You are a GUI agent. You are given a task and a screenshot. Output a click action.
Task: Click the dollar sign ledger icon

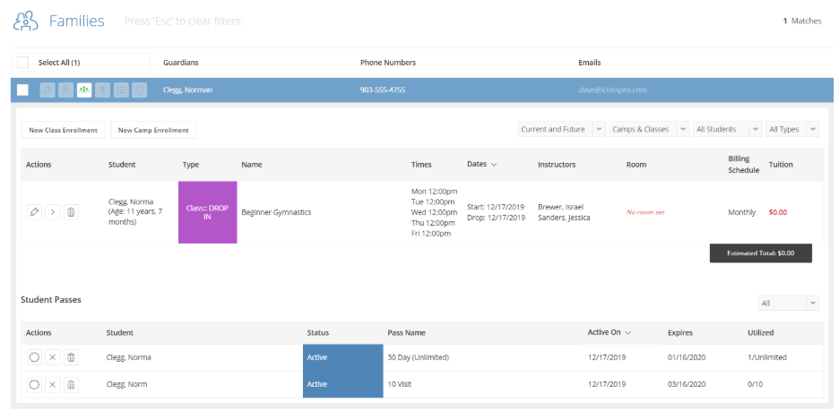pos(103,90)
